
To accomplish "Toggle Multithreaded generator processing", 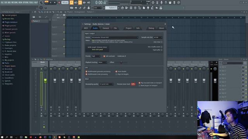I will [x=86, y=71].
